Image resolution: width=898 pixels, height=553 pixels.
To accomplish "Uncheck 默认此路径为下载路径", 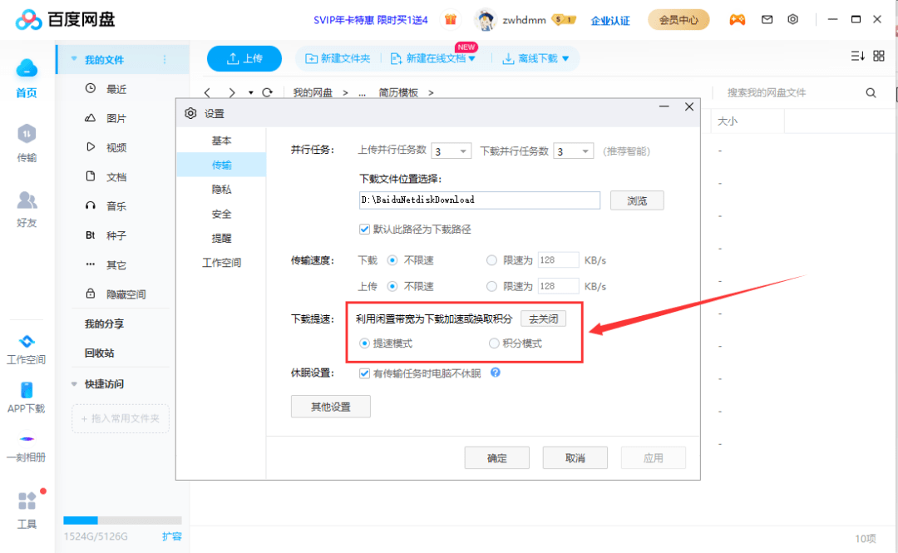I will (364, 229).
